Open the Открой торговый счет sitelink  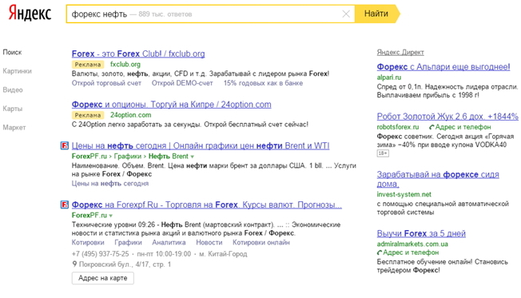tap(106, 83)
